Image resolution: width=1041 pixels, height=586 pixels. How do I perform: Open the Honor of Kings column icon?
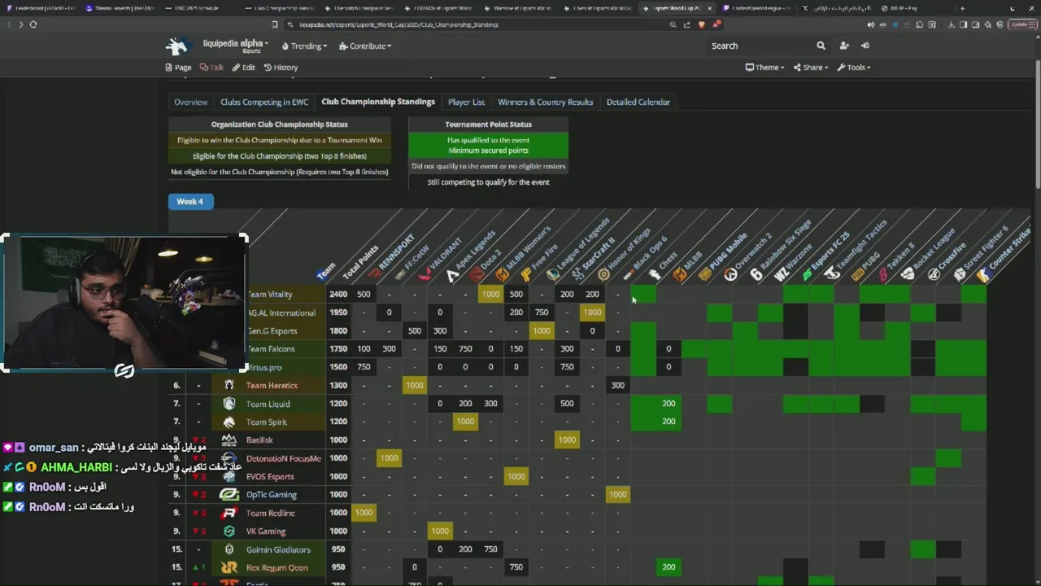pos(603,274)
